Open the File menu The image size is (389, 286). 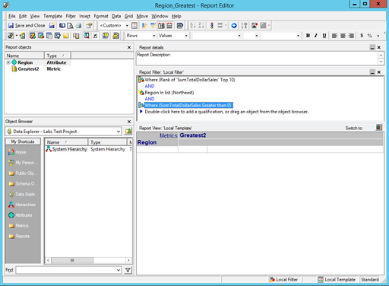pos(11,16)
